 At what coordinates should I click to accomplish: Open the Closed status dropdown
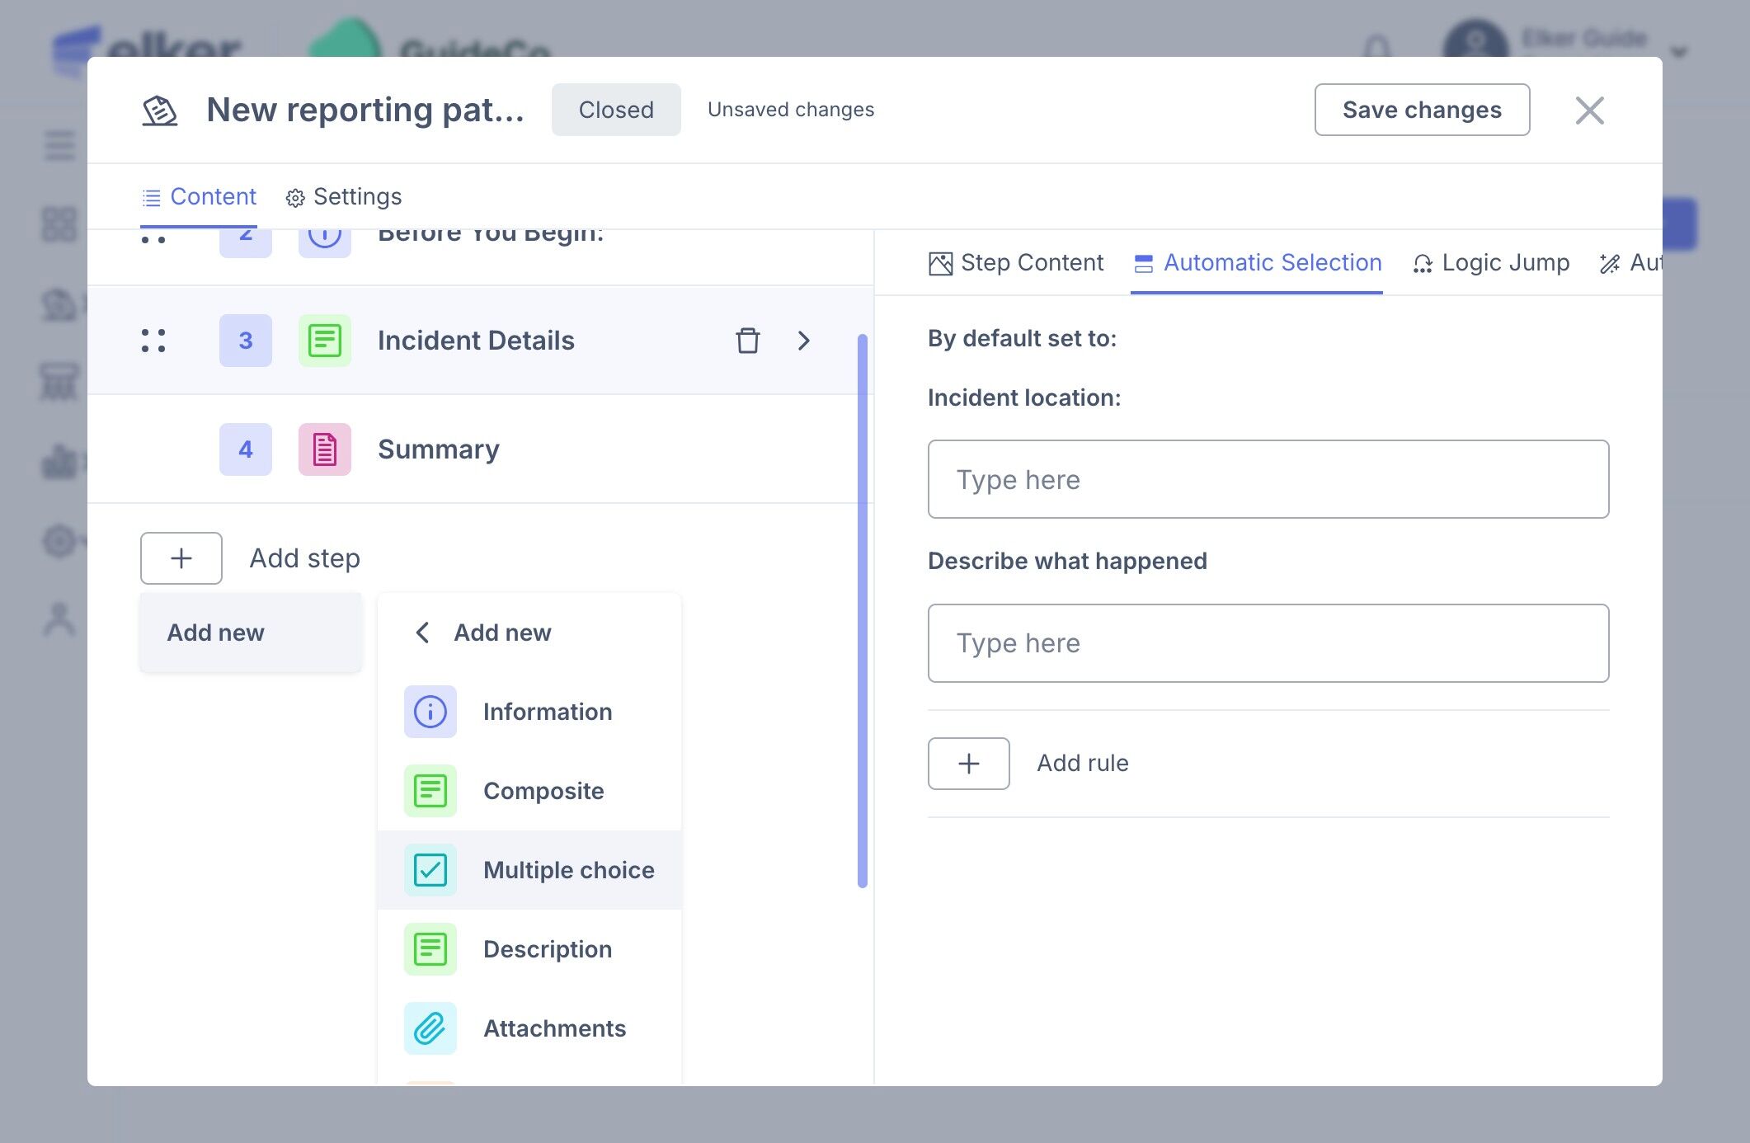[x=616, y=110]
